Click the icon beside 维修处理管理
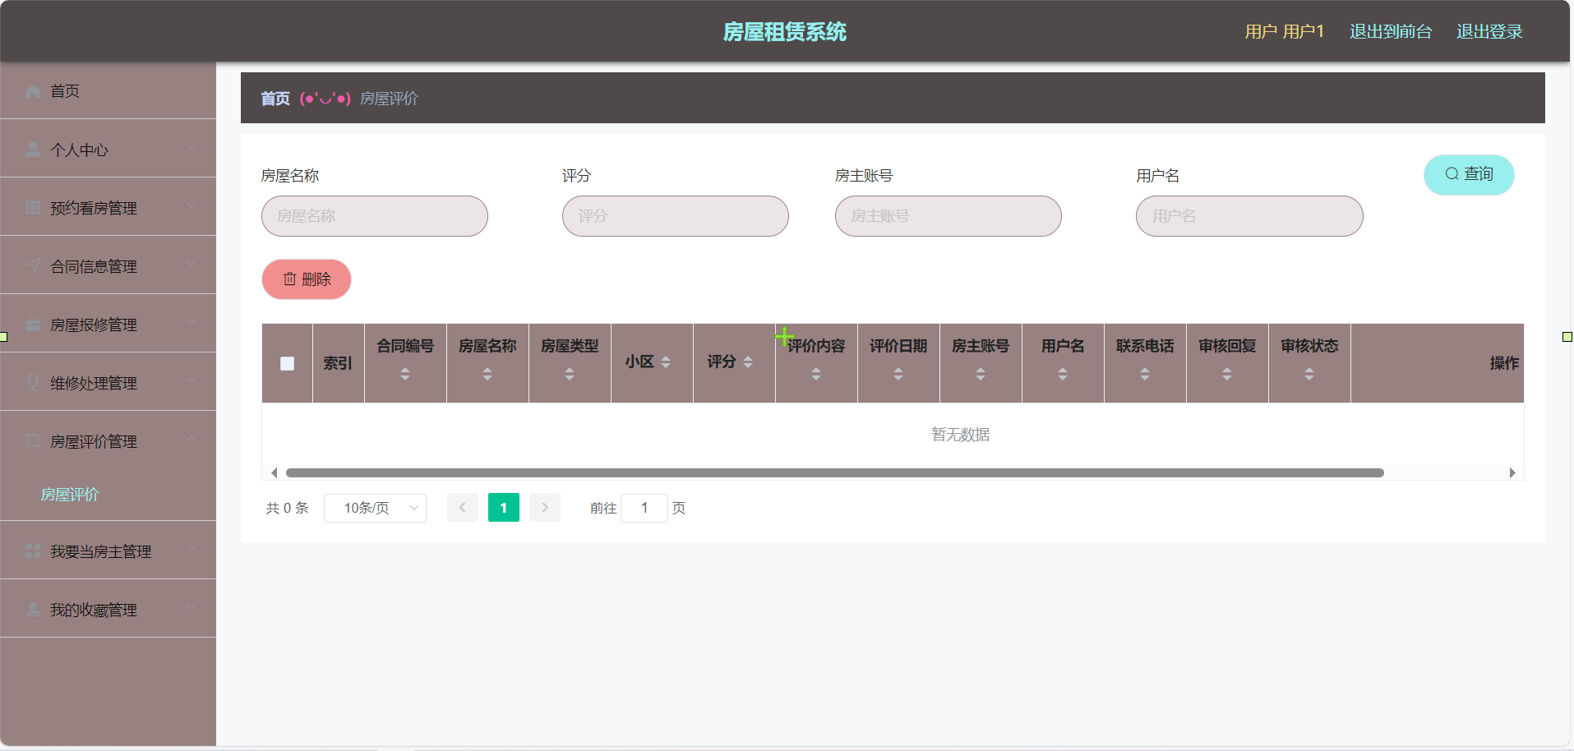The width and height of the screenshot is (1574, 751). pos(33,383)
